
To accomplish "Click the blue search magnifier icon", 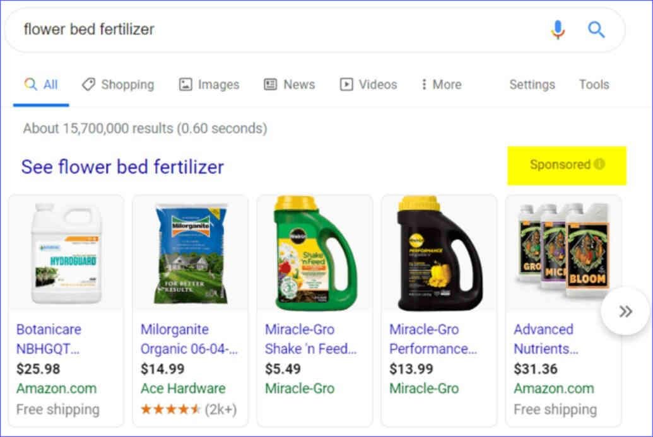I will [596, 29].
